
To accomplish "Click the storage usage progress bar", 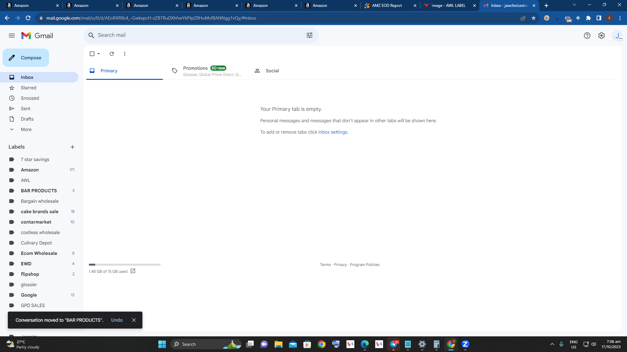I will [125, 265].
